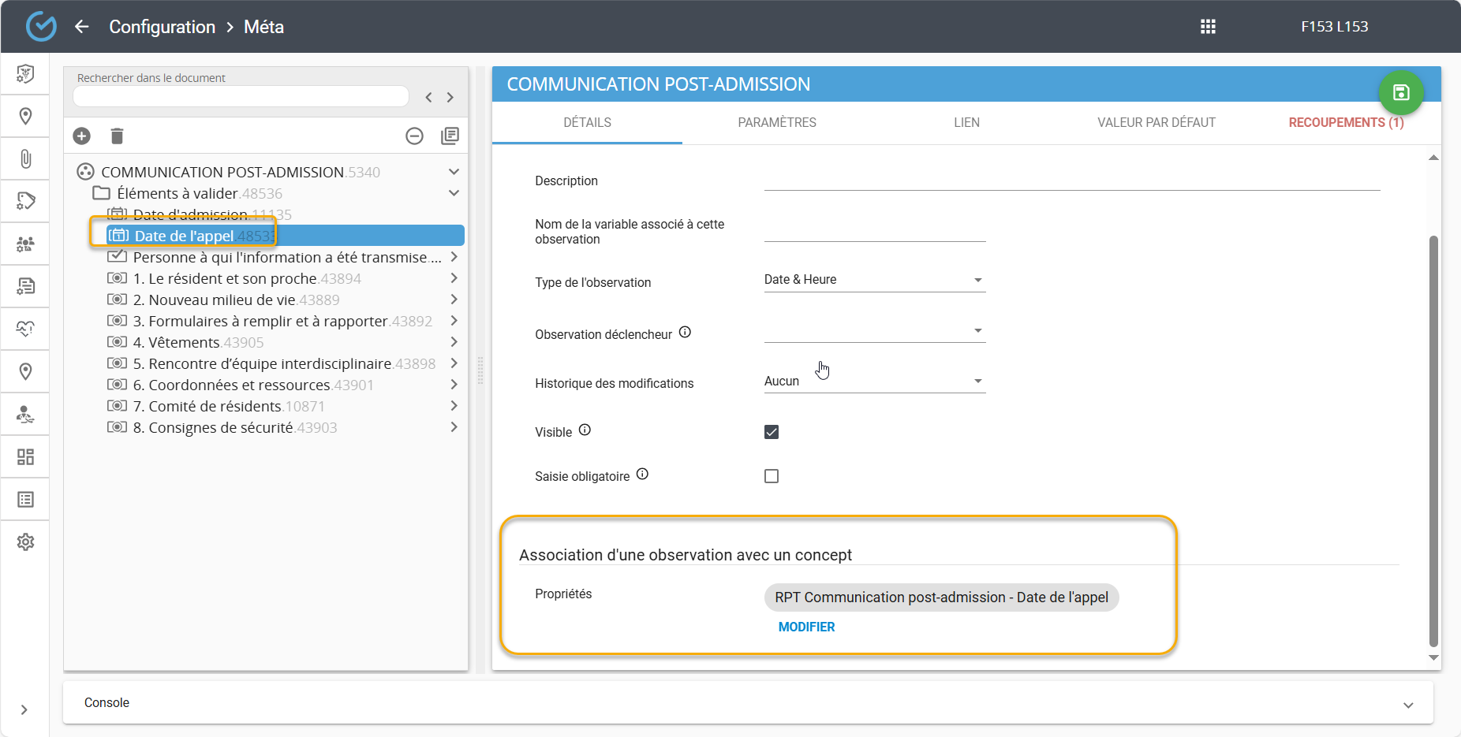The width and height of the screenshot is (1461, 737).
Task: Enable the Saisie obligatoire checkbox
Action: [772, 476]
